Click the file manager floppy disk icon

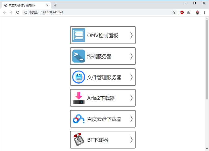click(79, 77)
